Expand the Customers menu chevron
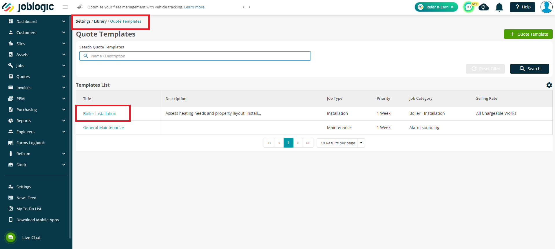555x249 pixels. 64,32
